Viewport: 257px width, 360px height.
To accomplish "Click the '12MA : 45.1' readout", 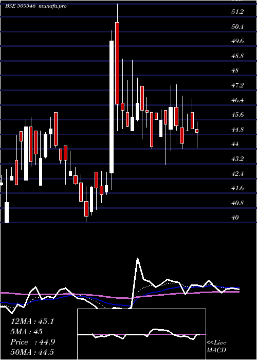I will (32, 321).
